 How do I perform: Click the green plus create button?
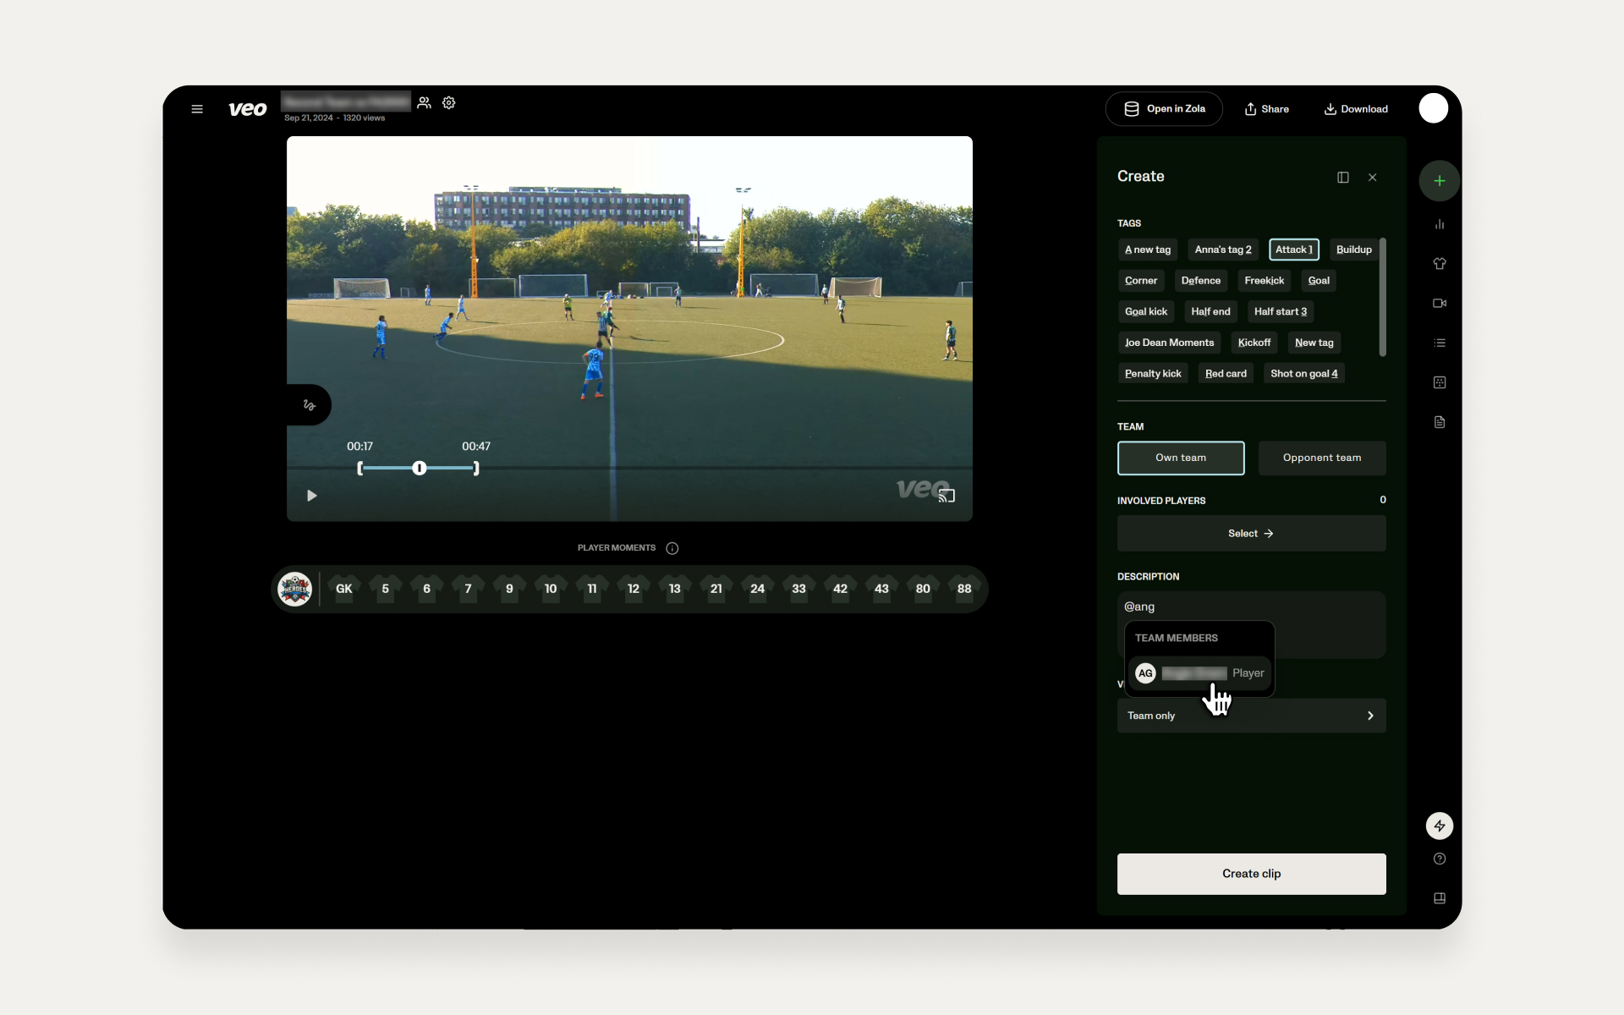click(1440, 181)
